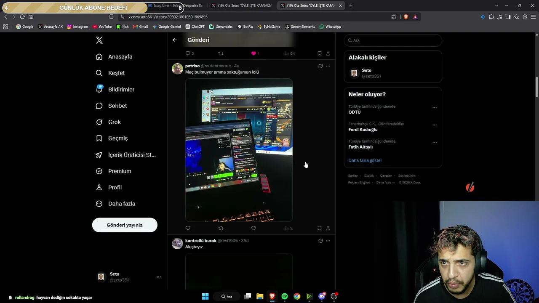Open the Windows Start menu

click(x=205, y=296)
